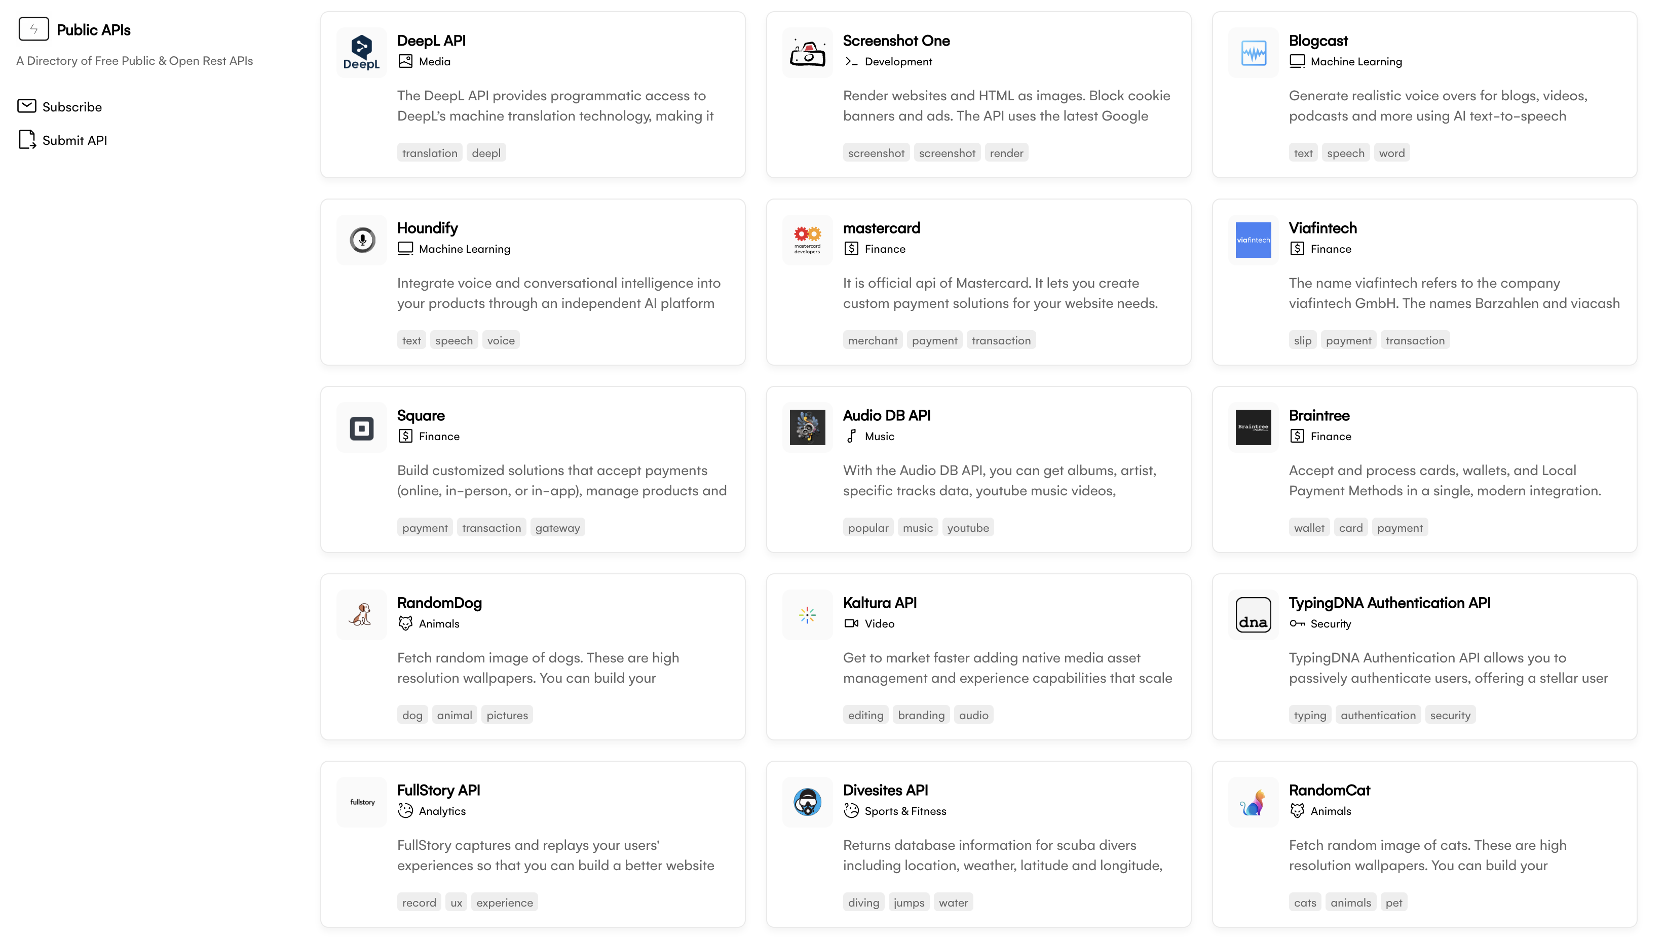Click the Square finance payment icon
The width and height of the screenshot is (1664, 941).
click(x=361, y=427)
